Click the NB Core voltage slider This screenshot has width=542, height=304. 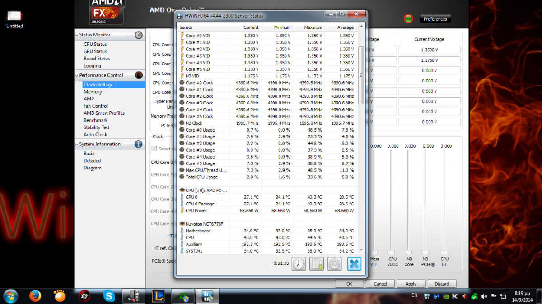(408, 252)
